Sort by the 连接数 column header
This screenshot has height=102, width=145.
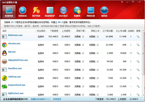coord(131,31)
